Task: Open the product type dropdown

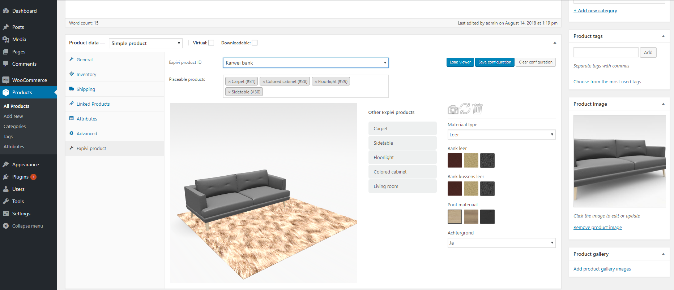Action: click(x=145, y=43)
